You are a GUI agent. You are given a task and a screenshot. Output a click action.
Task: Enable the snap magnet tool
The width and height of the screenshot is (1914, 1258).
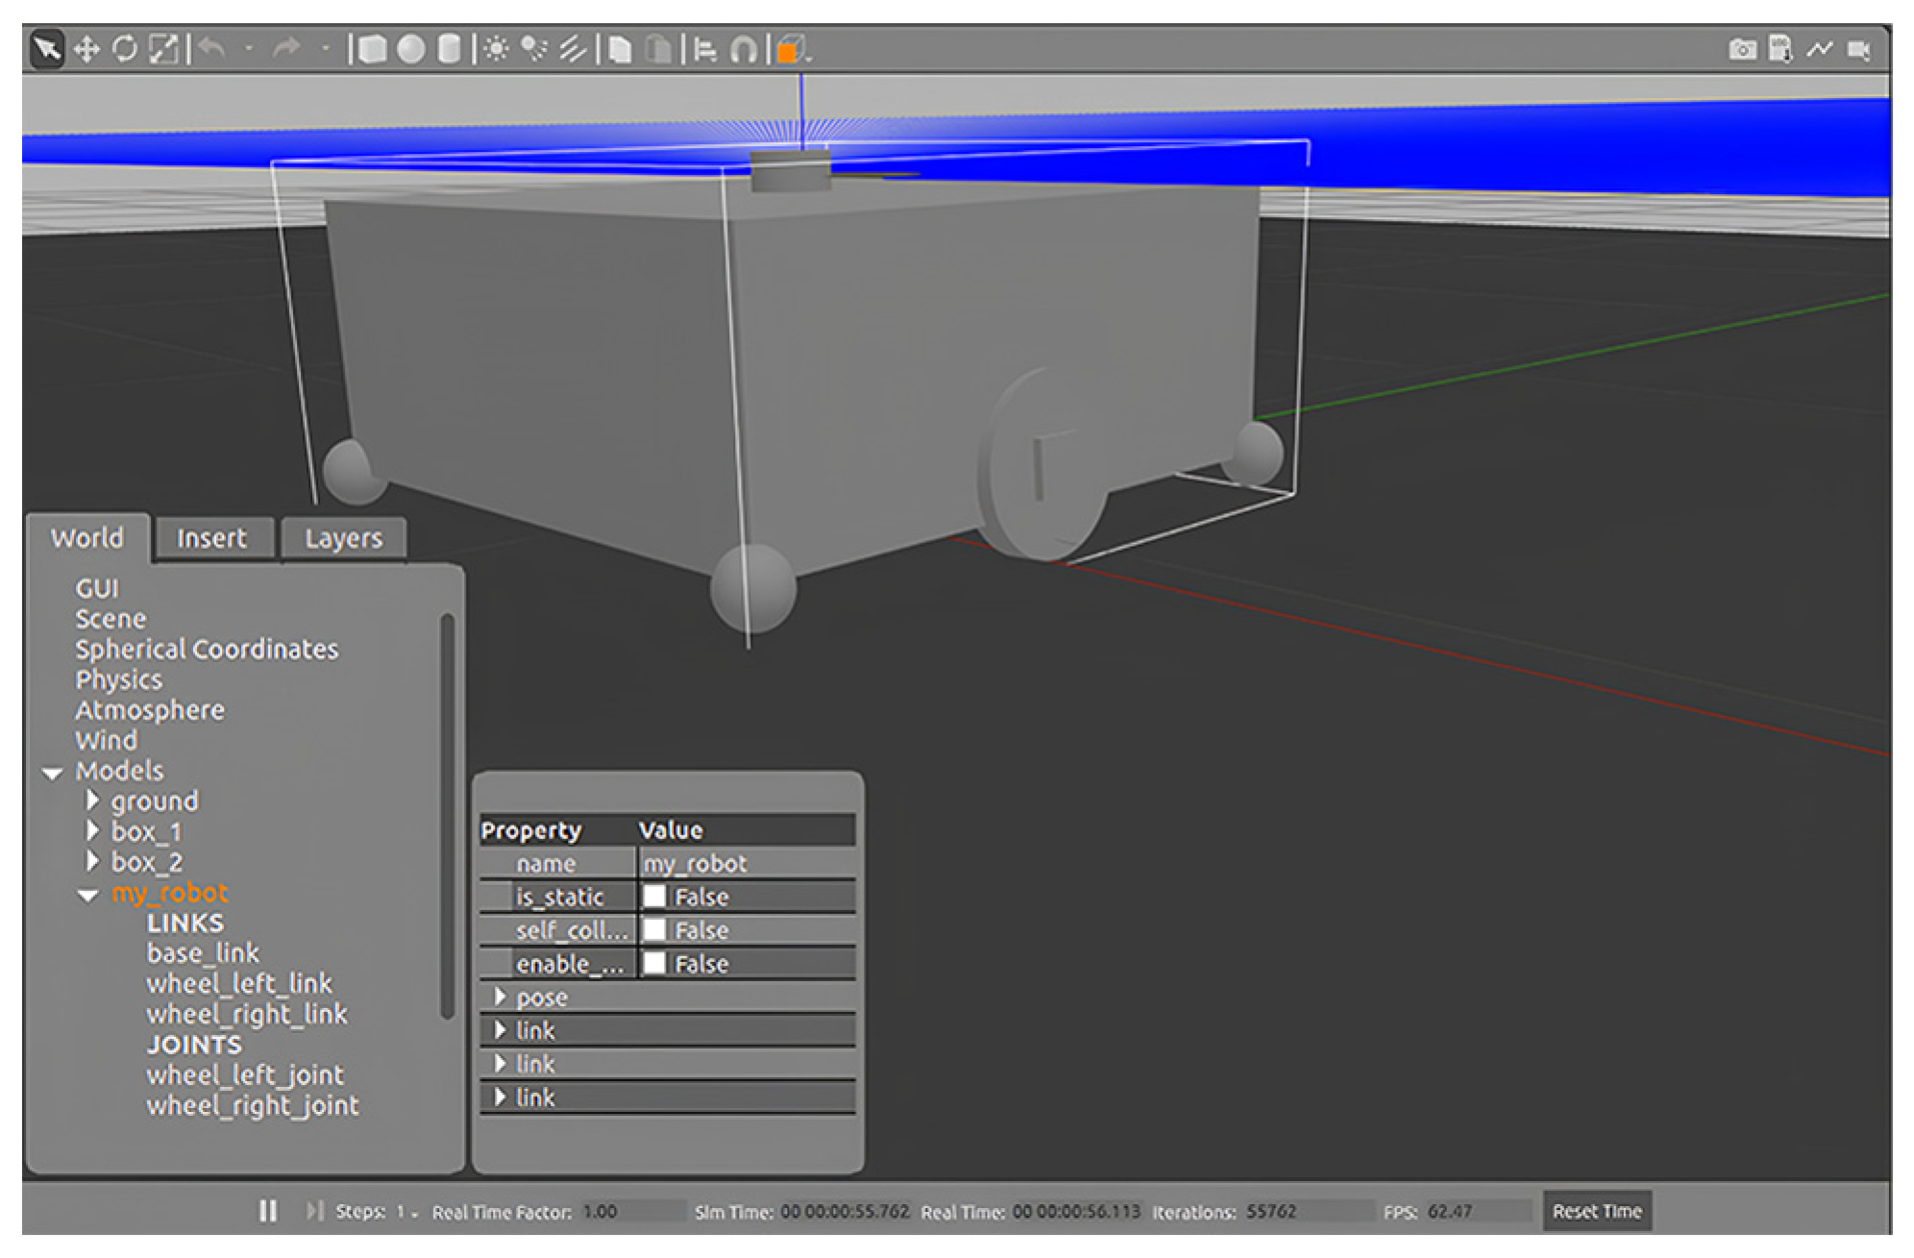[743, 49]
